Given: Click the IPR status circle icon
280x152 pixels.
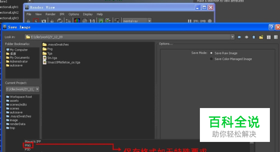Looking at the screenshot, I should (210, 21).
